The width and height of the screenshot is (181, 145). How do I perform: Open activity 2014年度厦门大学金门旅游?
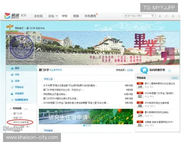click(160, 93)
